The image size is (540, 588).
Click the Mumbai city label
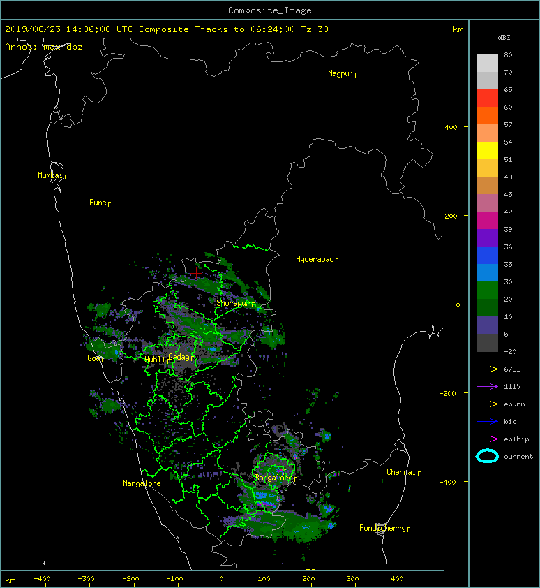[x=50, y=175]
